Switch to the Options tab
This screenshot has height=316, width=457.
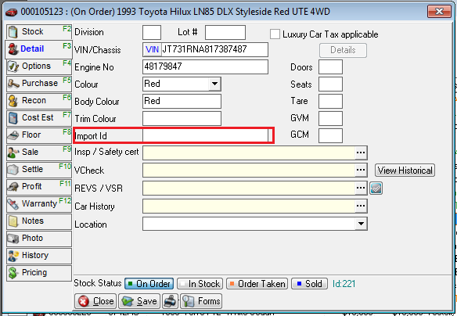pyautogui.click(x=39, y=66)
